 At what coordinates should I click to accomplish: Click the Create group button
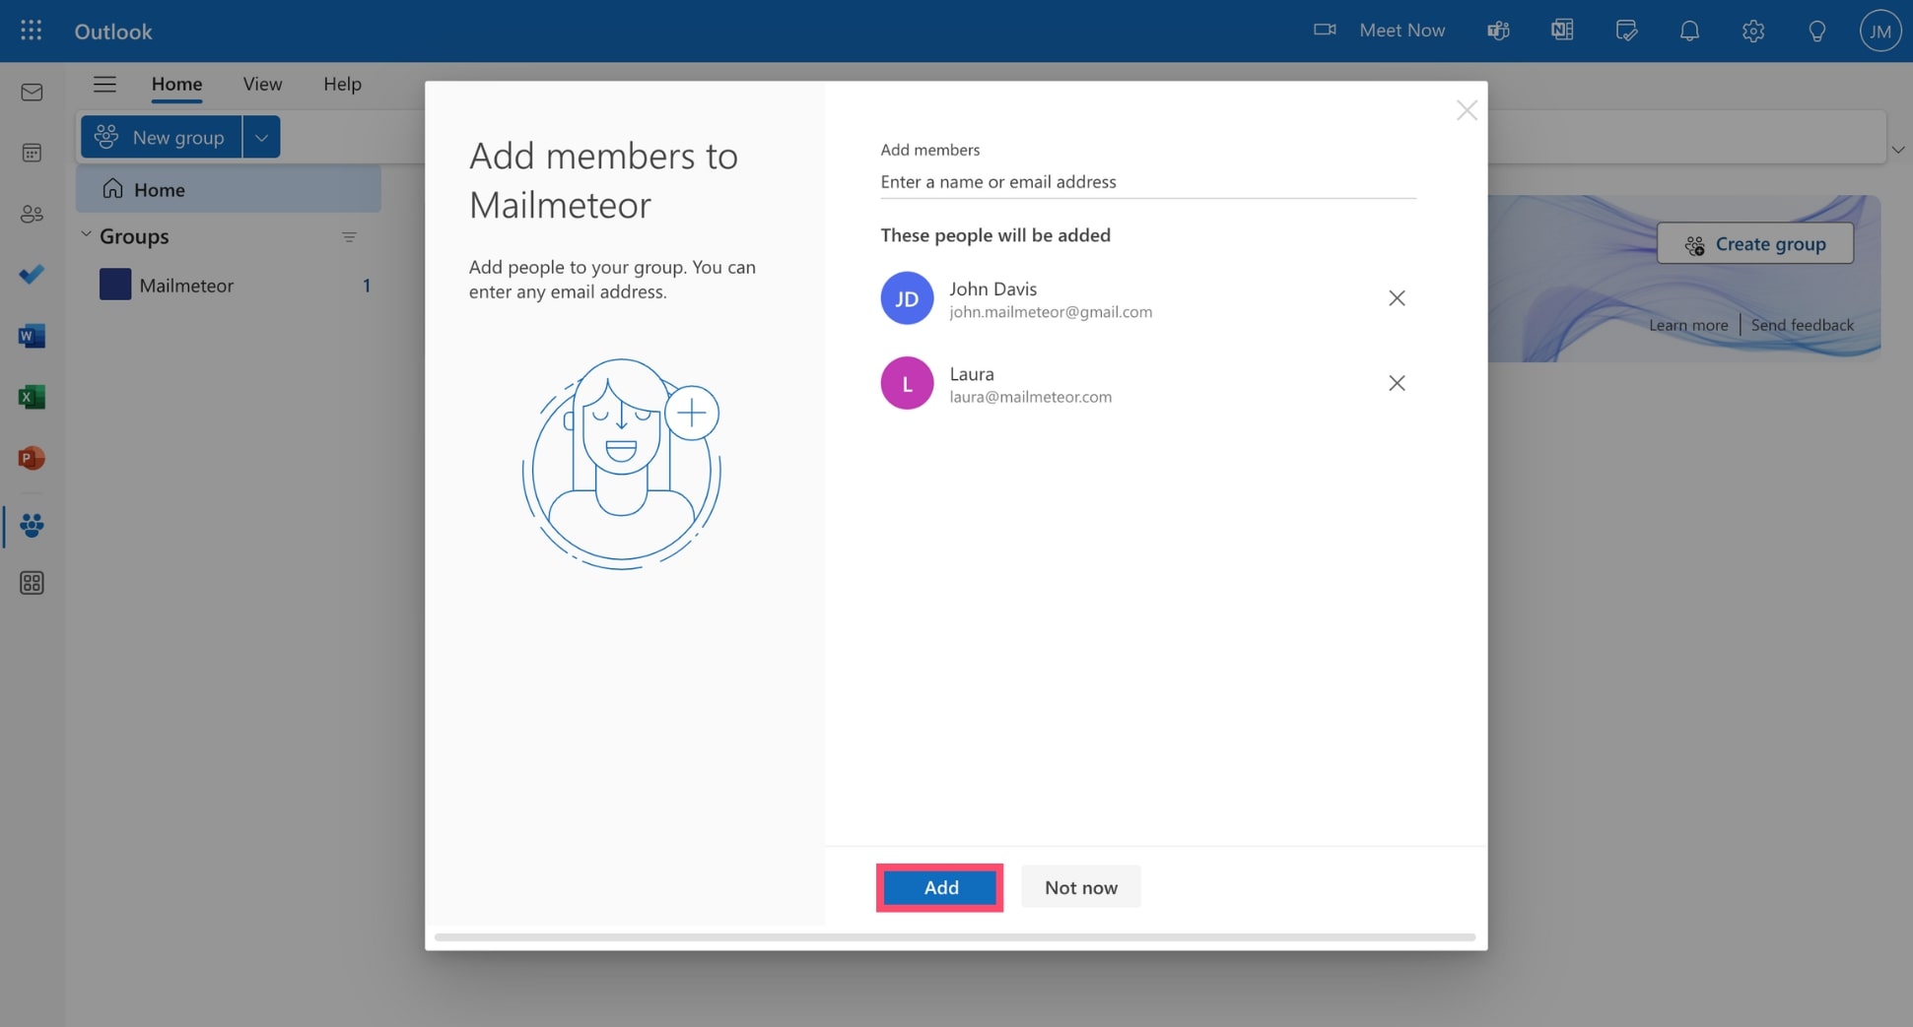(x=1754, y=243)
